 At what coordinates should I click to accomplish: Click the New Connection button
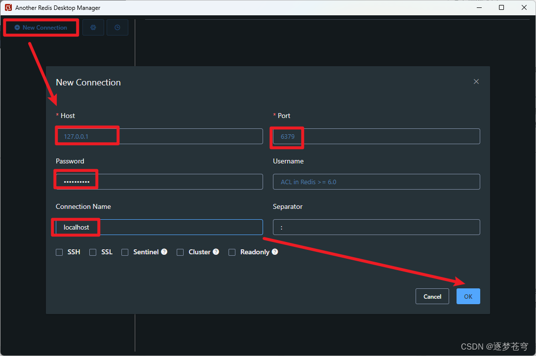pyautogui.click(x=41, y=28)
